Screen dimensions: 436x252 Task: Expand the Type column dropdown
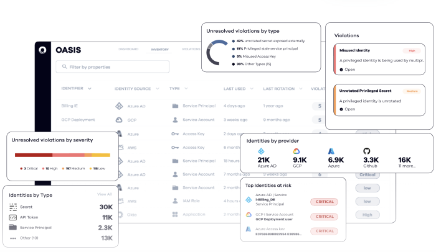tap(185, 89)
